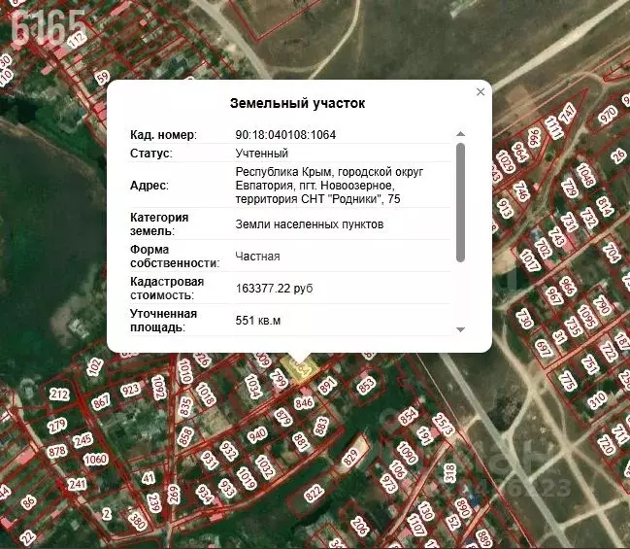Select parcel 1018 on the map
The height and width of the screenshot is (549, 630).
click(205, 394)
